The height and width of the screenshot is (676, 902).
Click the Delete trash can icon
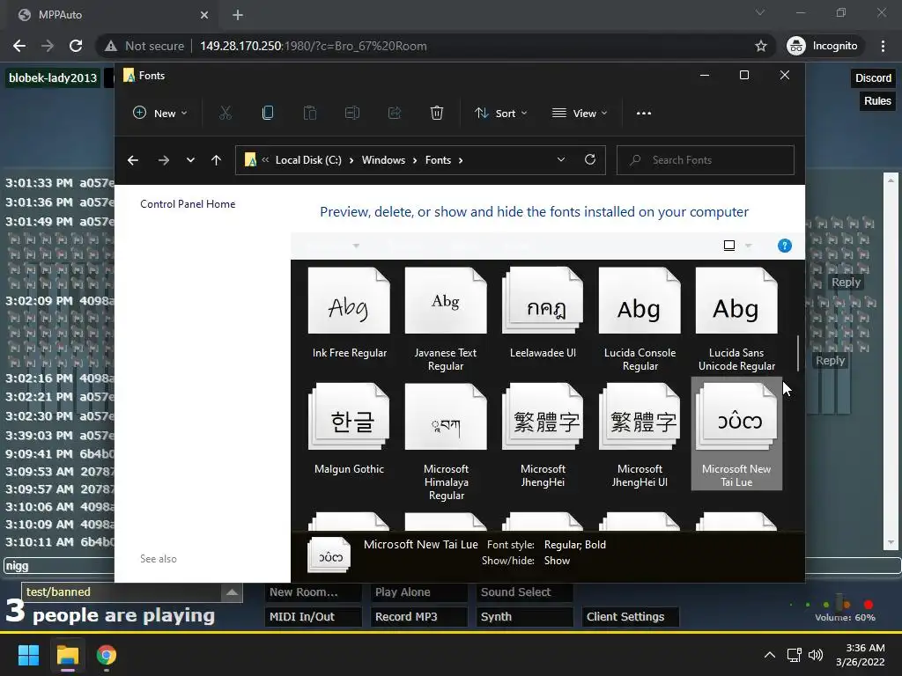pos(437,113)
